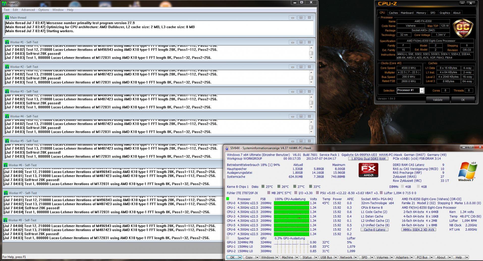Expand the Status button dropdown arrow in SIV
Viewport: 483px width, 261px height.
[x=316, y=257]
